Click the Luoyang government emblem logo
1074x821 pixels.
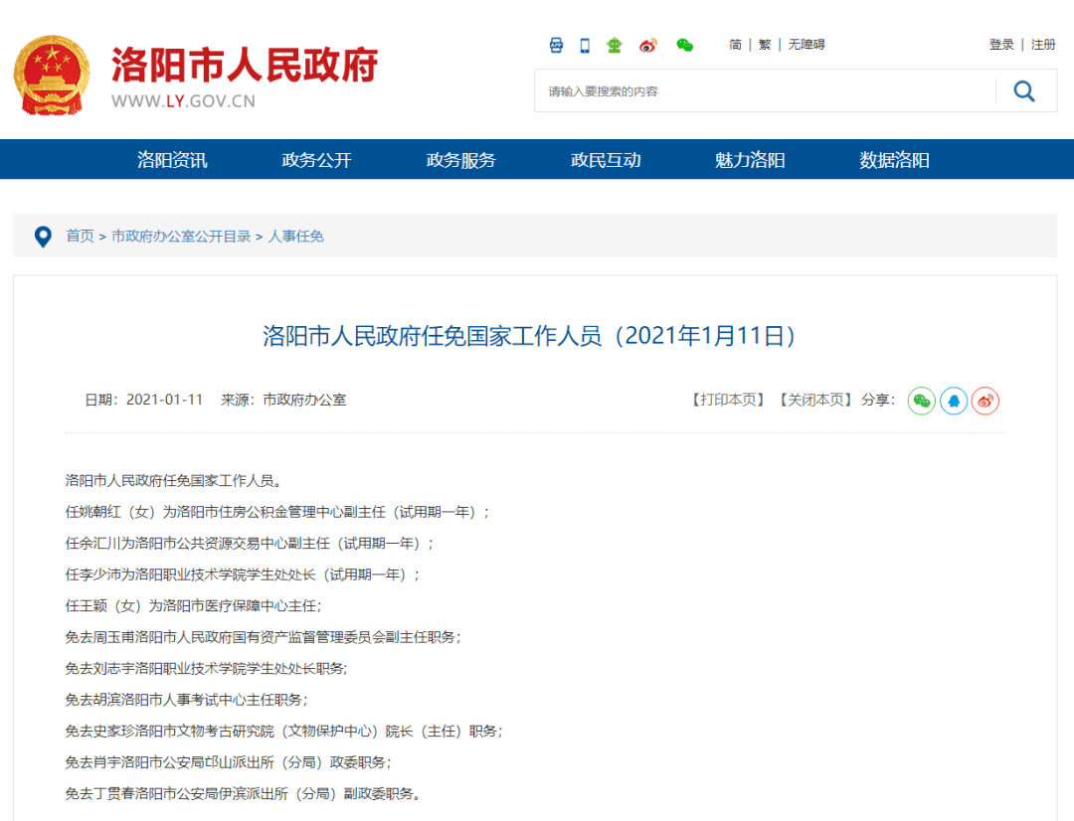pyautogui.click(x=51, y=78)
